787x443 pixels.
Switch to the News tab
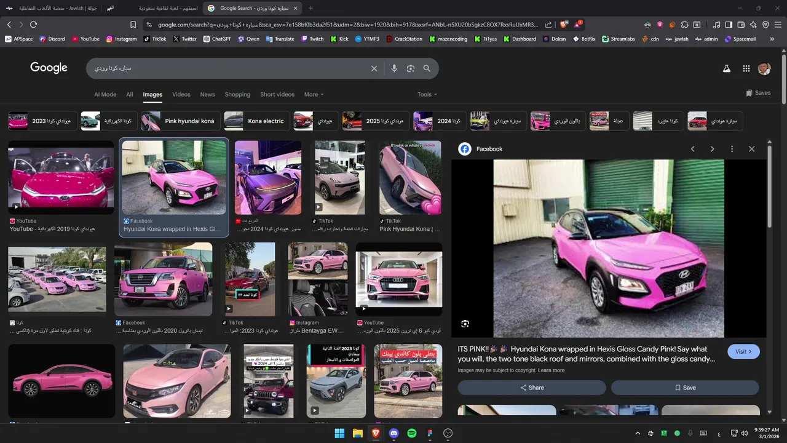point(208,94)
